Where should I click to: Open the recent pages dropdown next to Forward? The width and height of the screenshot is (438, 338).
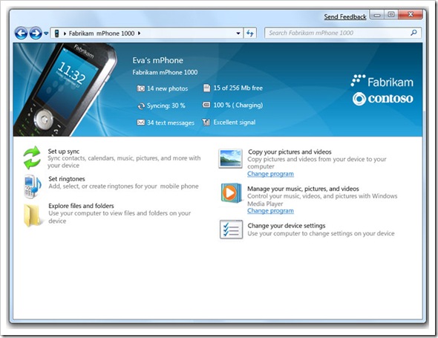pyautogui.click(x=46, y=33)
